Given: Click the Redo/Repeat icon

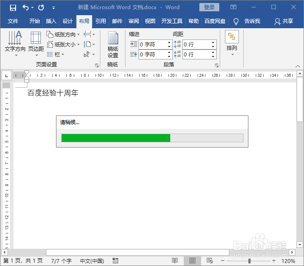Looking at the screenshot, I should [x=41, y=7].
